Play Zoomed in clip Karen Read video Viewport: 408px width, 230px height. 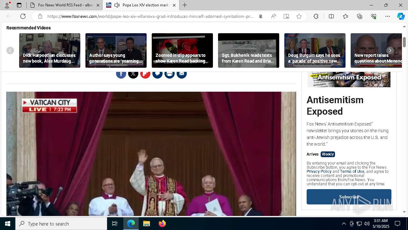click(x=182, y=50)
